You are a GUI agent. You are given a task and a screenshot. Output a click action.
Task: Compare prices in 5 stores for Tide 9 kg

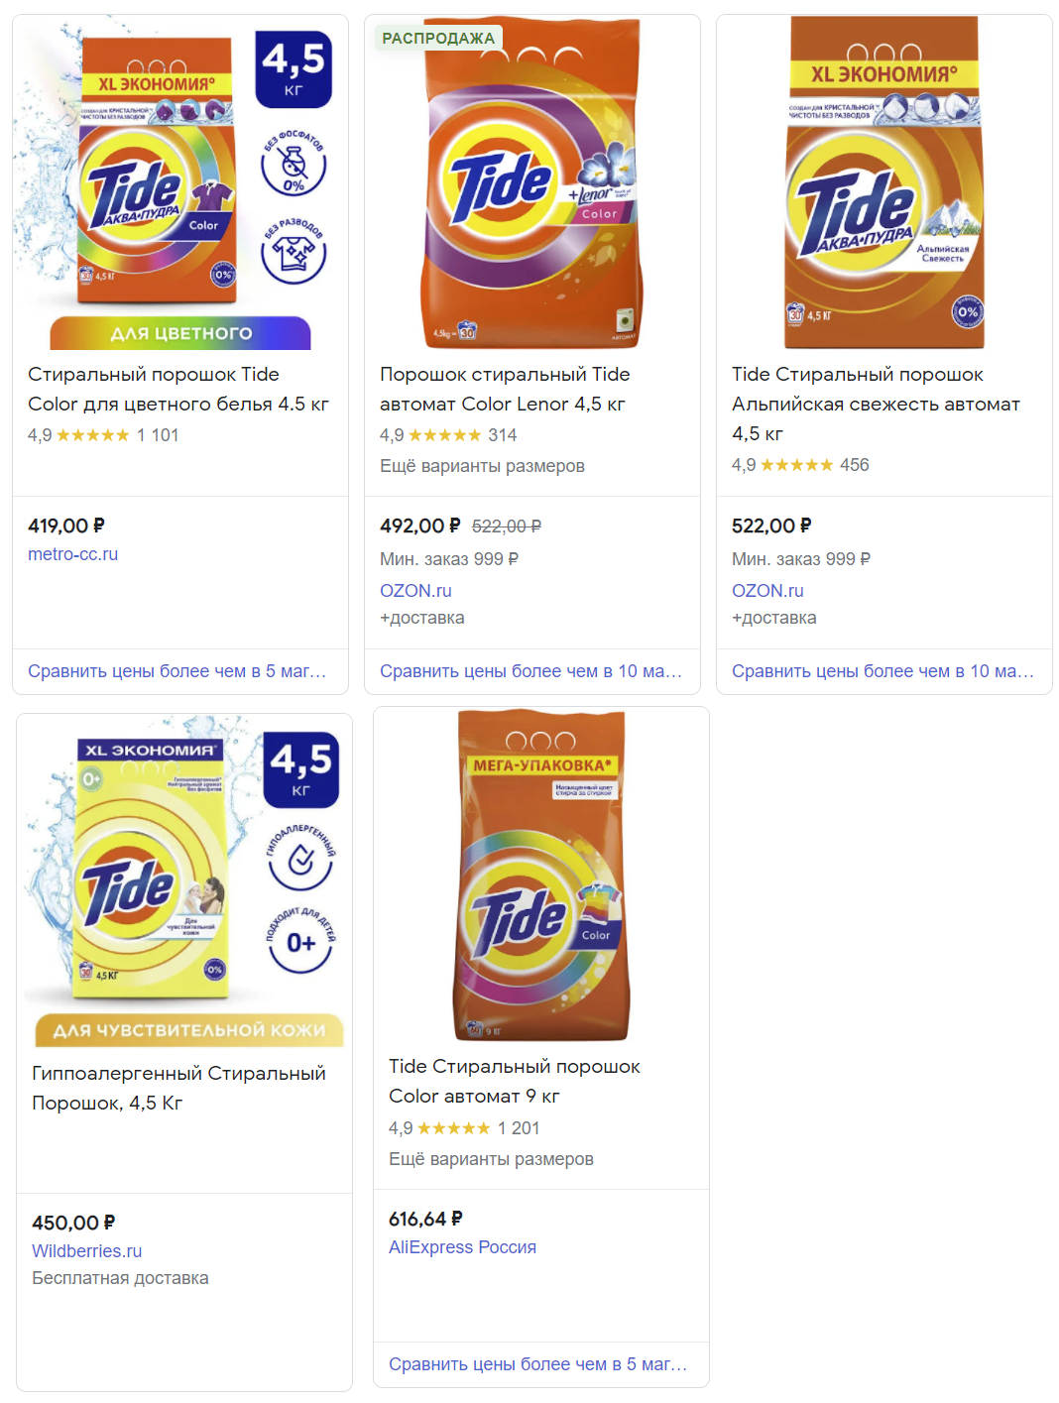tap(537, 1364)
